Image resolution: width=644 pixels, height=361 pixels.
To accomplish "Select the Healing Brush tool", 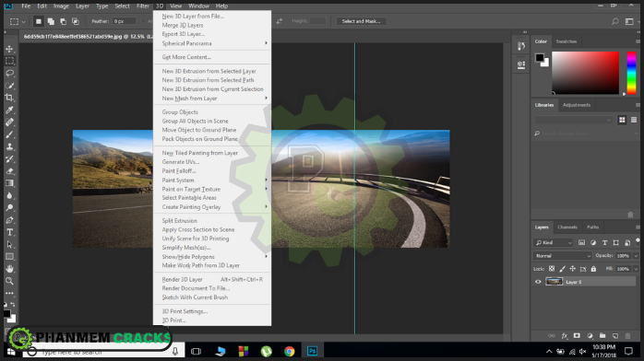I will pyautogui.click(x=9, y=122).
